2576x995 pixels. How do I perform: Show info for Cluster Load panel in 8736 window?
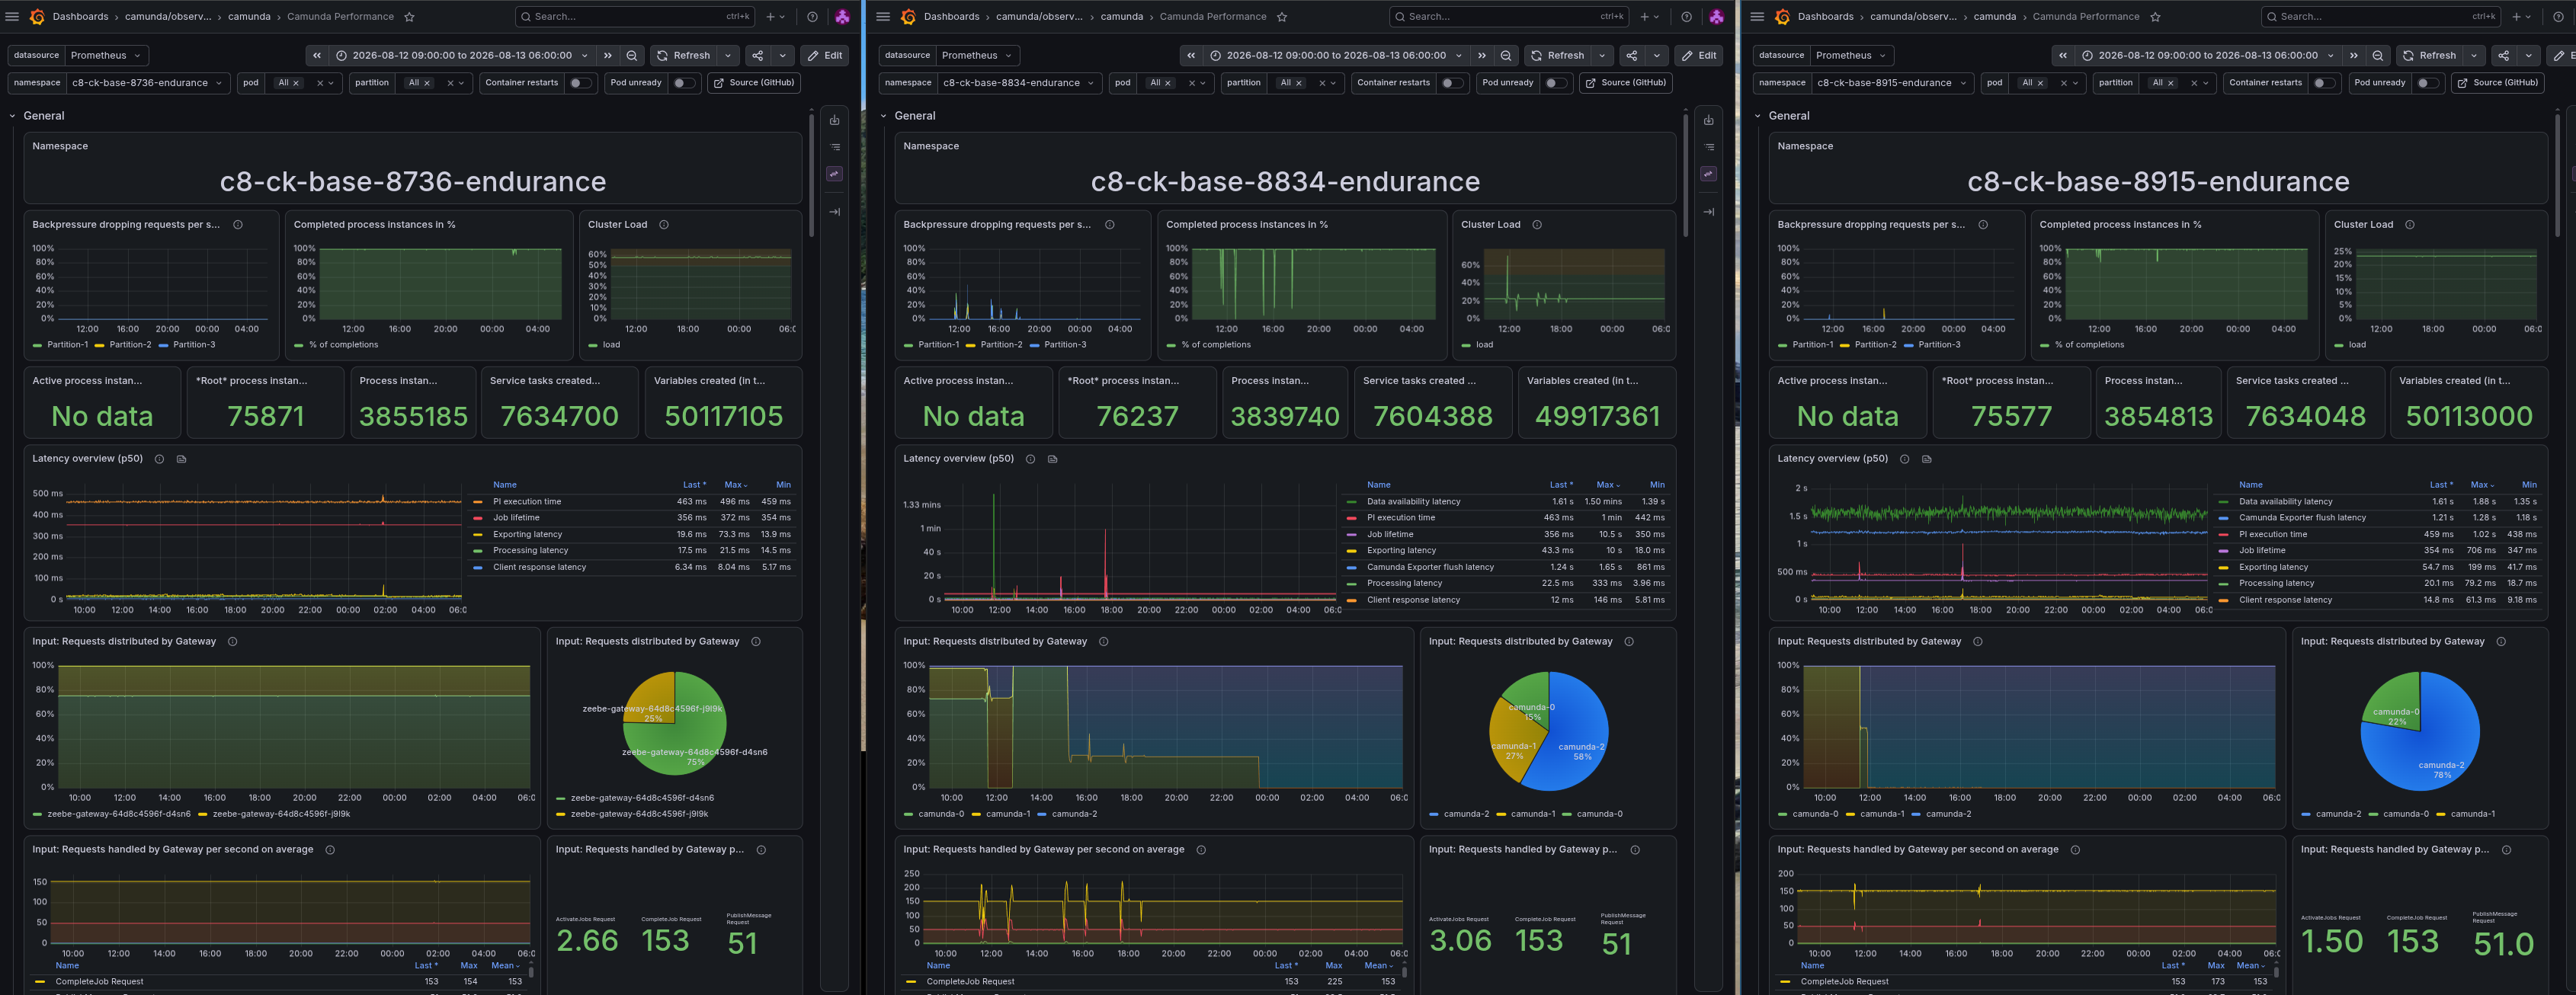(664, 225)
